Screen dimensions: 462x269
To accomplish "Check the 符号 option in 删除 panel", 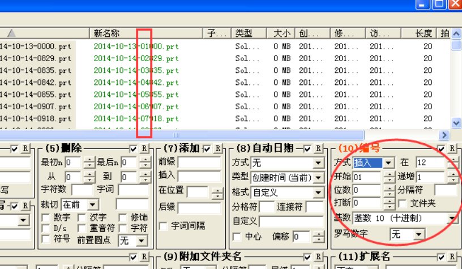I will [x=46, y=239].
